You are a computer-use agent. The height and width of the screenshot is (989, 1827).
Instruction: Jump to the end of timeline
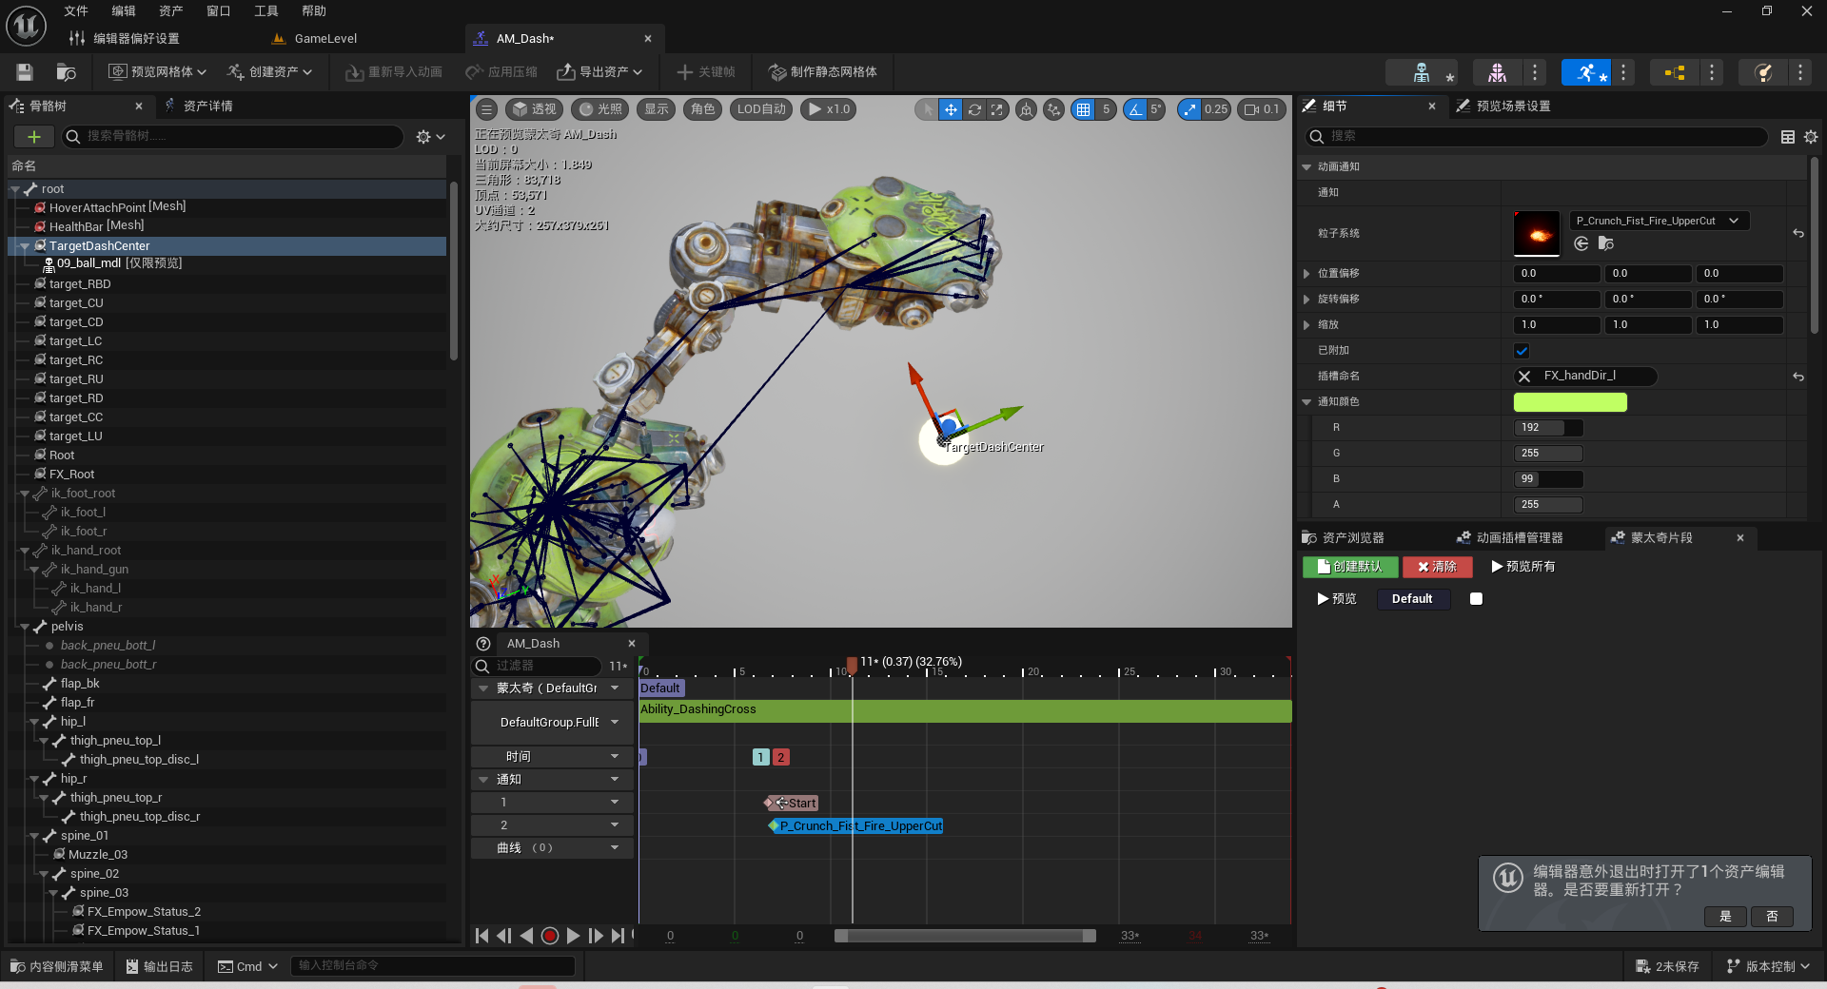click(619, 936)
